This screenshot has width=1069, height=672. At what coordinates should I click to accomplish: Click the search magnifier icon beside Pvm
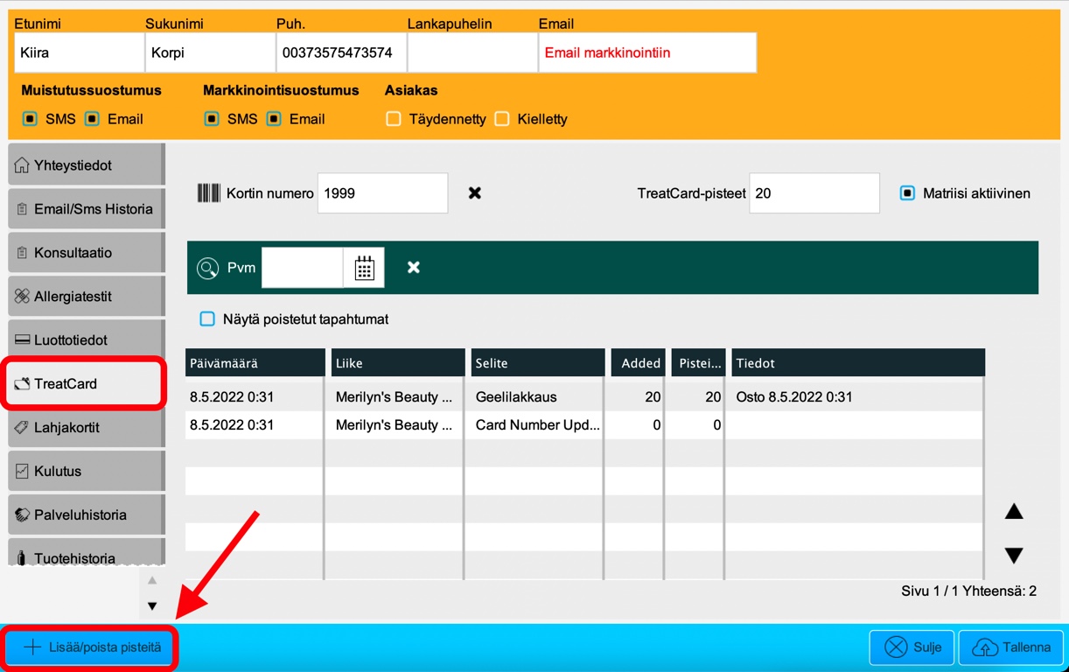pyautogui.click(x=207, y=268)
